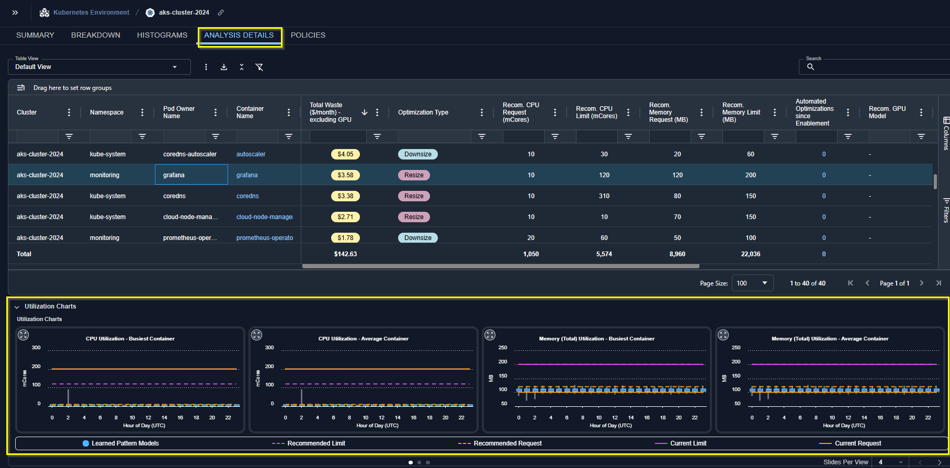
Task: Download the table data
Action: tap(224, 67)
